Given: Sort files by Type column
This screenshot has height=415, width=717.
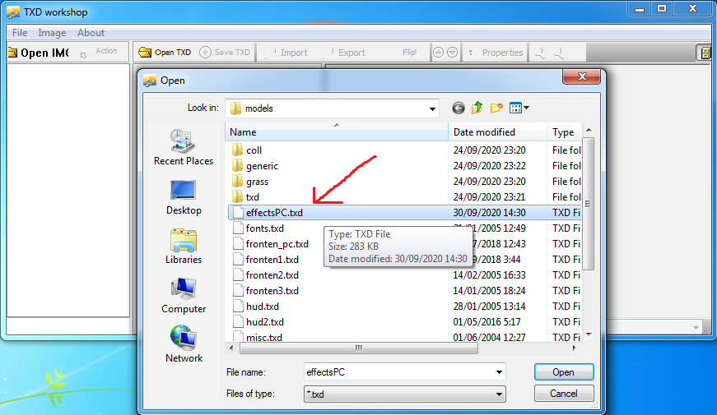Looking at the screenshot, I should 564,132.
